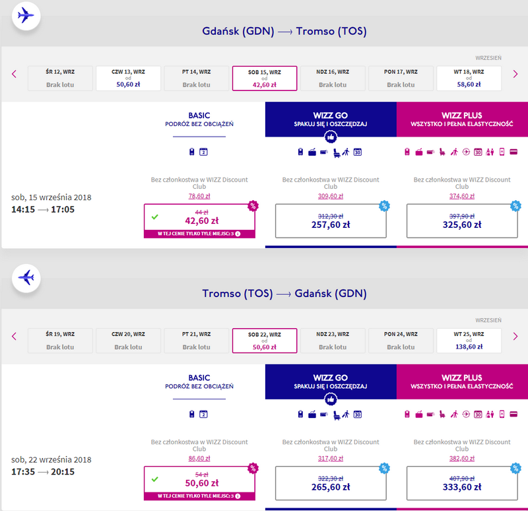528x511 pixels.
Task: Click the Tromso (TOS) → Gdańsk (GDN) heading
Action: pyautogui.click(x=284, y=294)
